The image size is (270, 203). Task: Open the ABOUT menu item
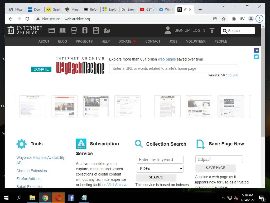(x=44, y=41)
